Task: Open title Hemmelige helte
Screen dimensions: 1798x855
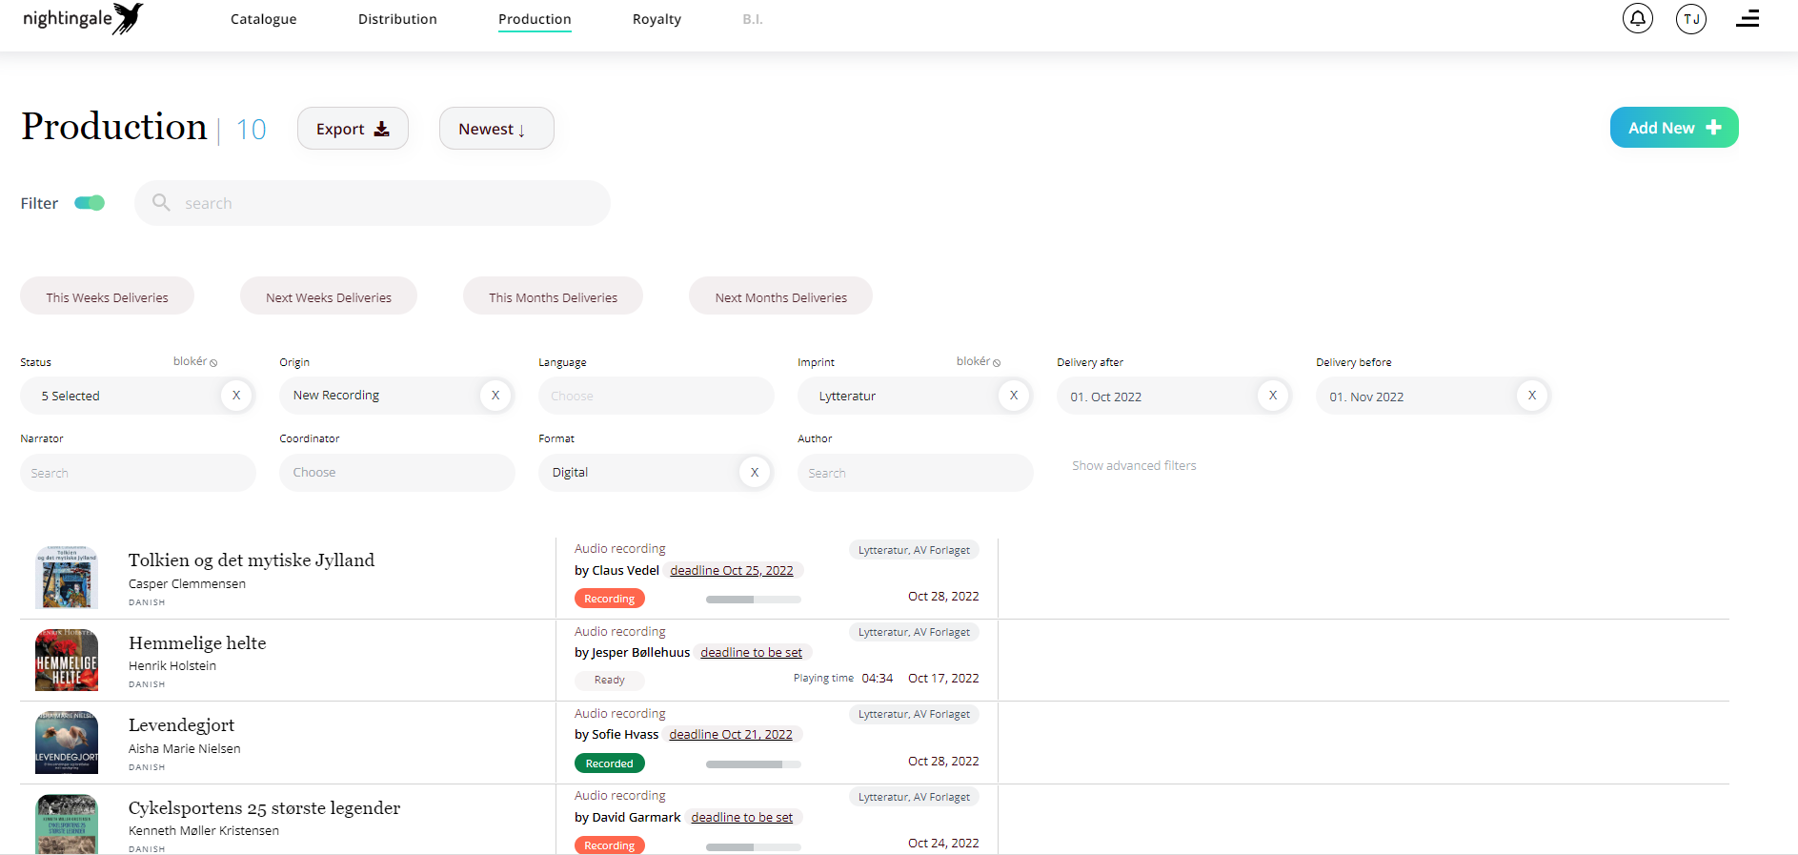Action: click(197, 642)
